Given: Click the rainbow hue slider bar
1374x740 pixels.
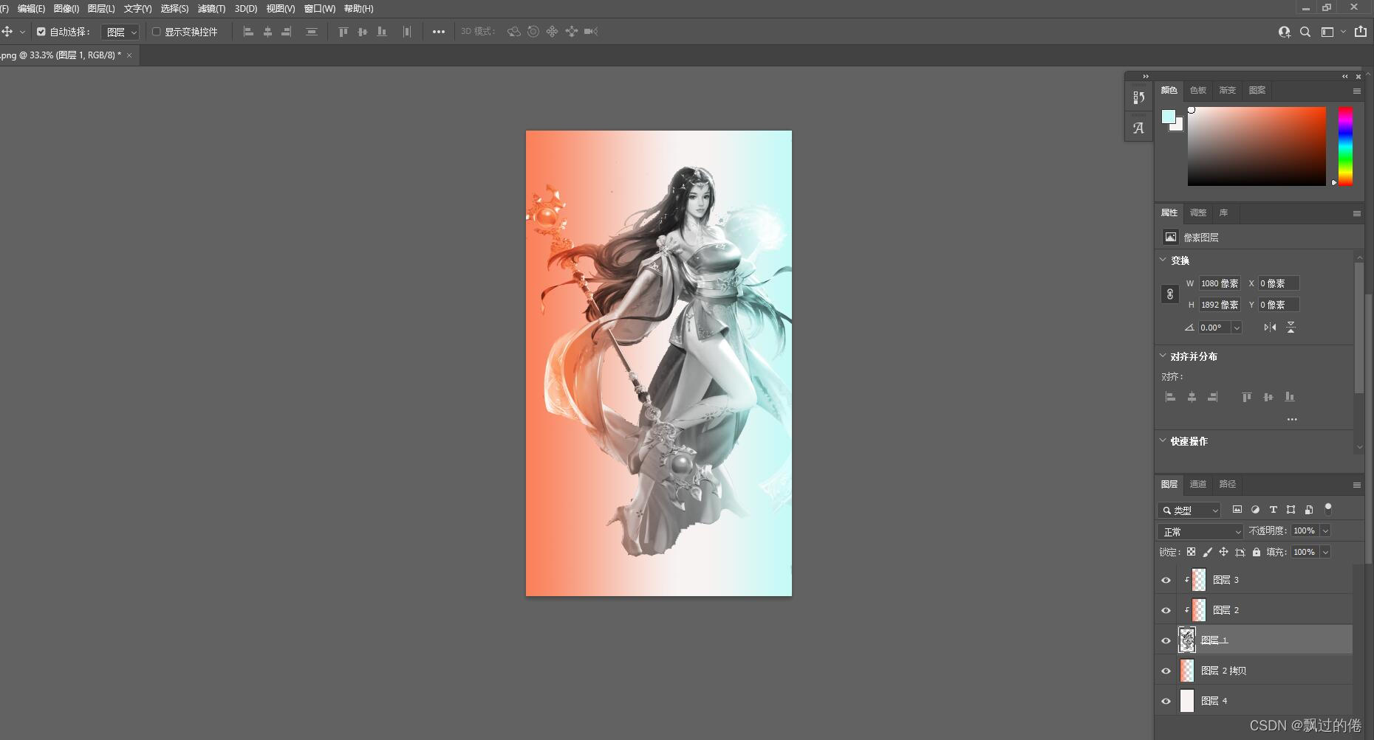Looking at the screenshot, I should click(1345, 146).
